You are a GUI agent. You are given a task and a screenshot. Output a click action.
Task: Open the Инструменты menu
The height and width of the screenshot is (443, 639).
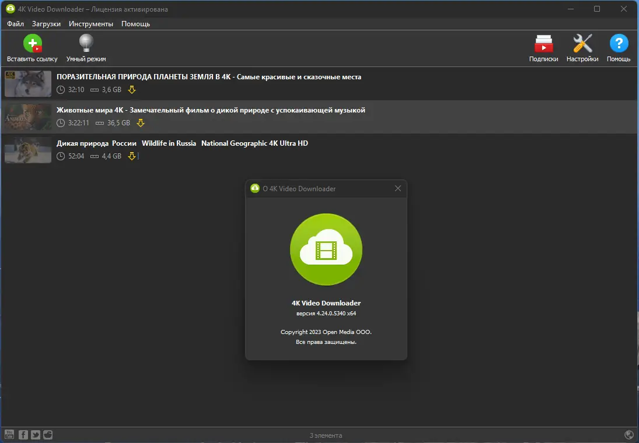(91, 24)
